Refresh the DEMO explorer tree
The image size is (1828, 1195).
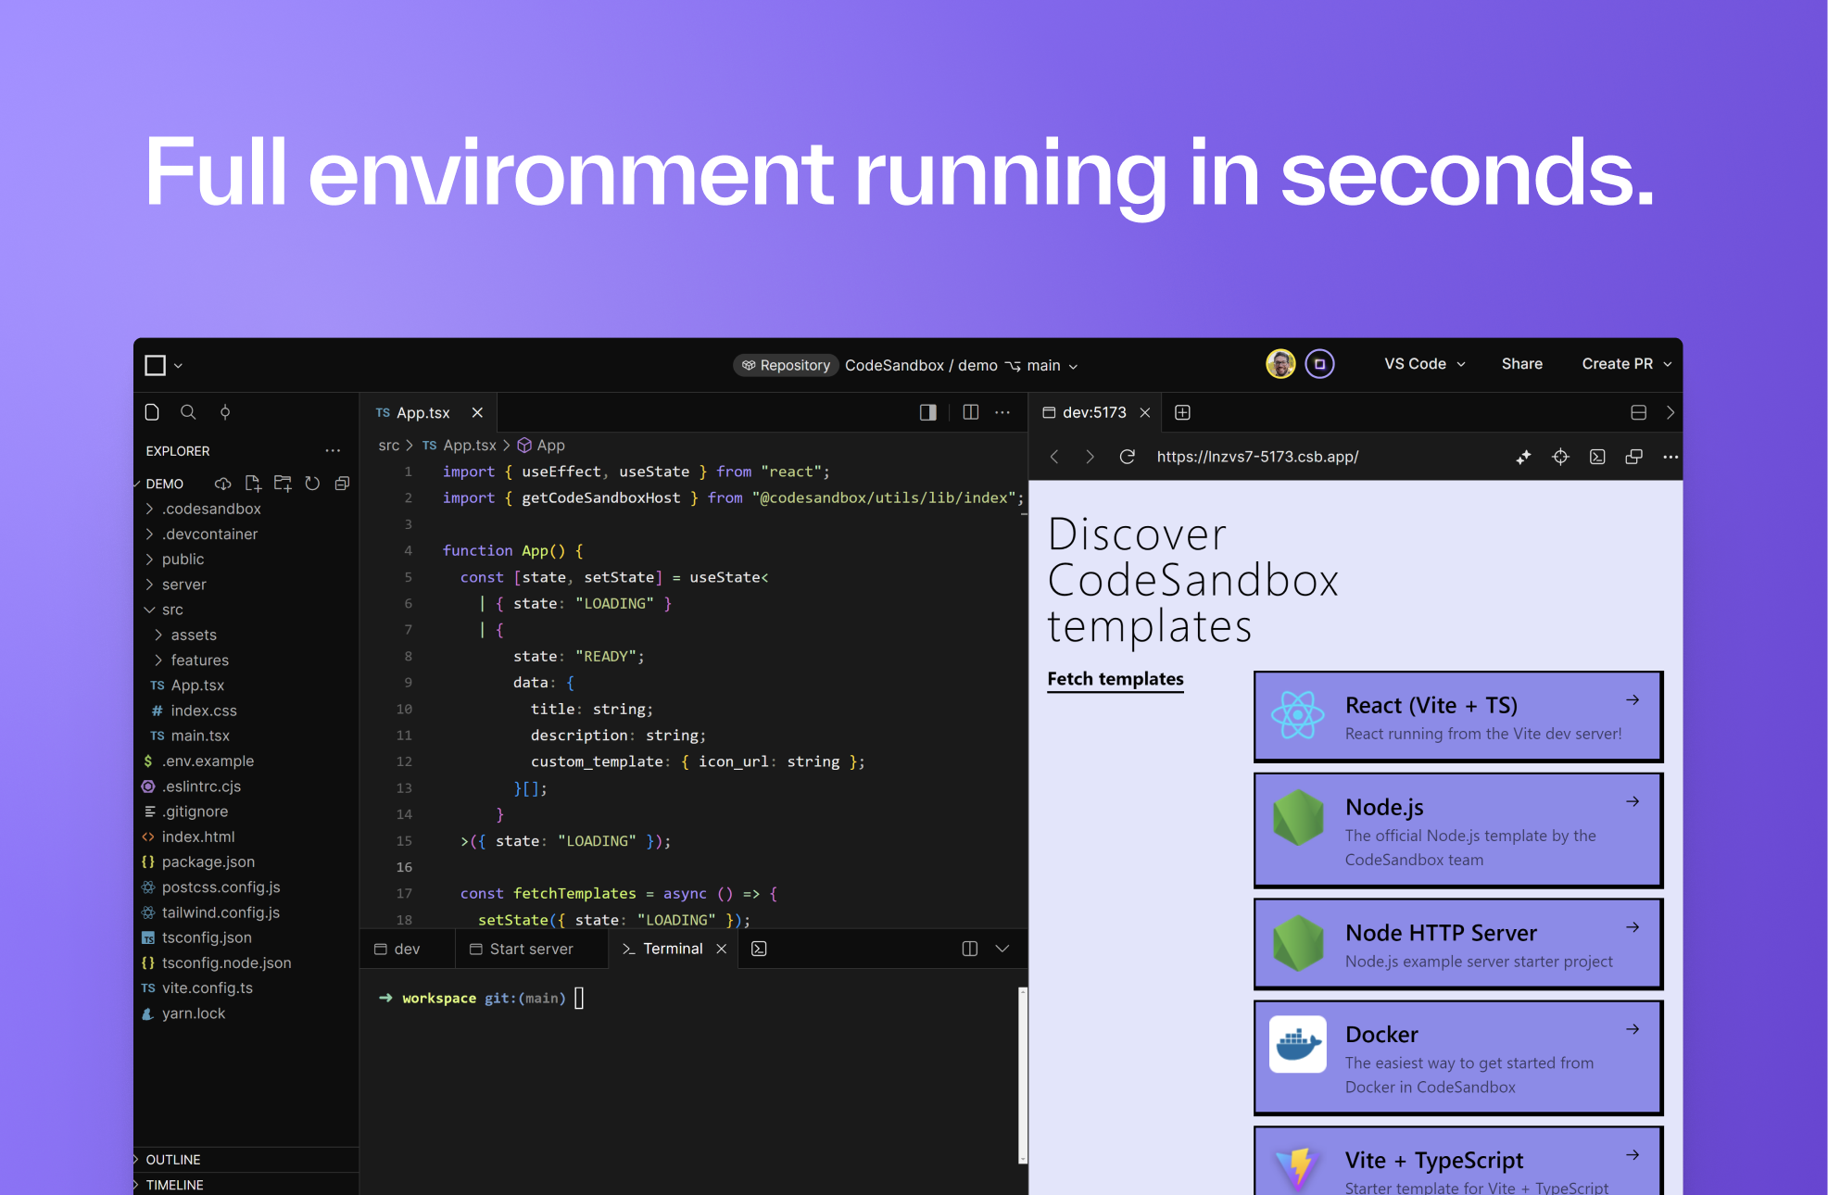point(312,484)
